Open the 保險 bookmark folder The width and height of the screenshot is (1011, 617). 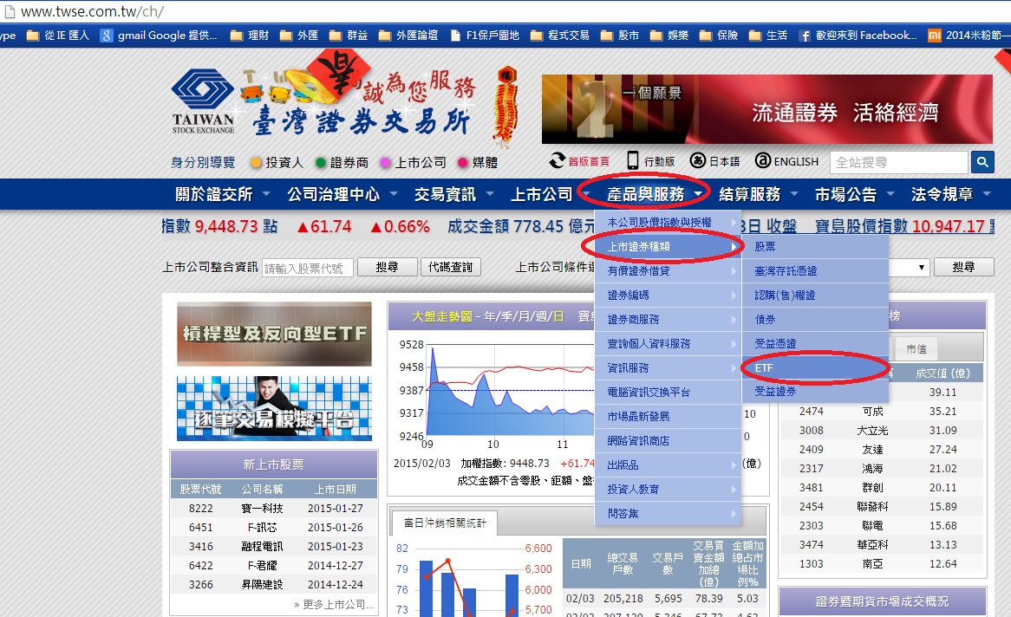pyautogui.click(x=719, y=36)
